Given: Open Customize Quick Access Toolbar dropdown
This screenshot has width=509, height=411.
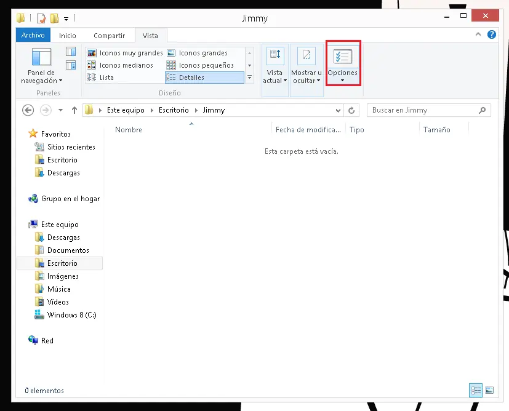Looking at the screenshot, I should click(66, 19).
